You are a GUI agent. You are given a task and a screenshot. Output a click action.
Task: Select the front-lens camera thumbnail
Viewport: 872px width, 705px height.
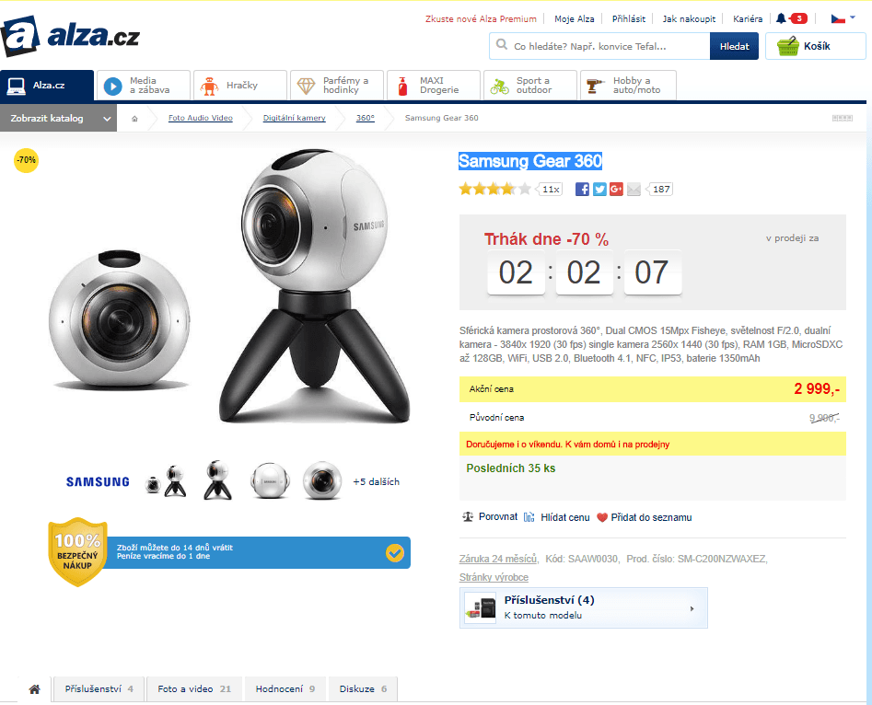click(322, 480)
